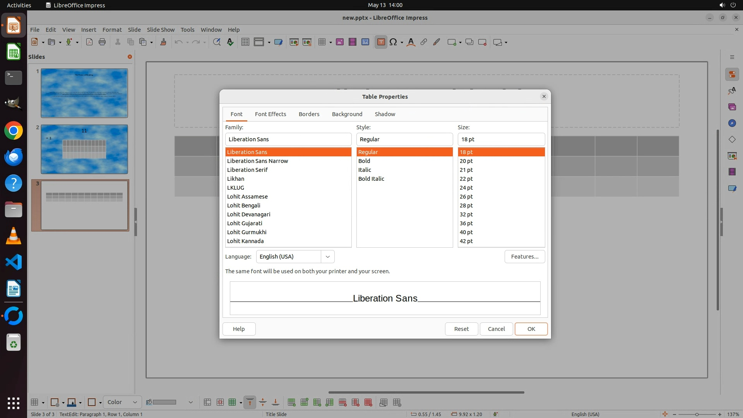The image size is (743, 418).
Task: Expand the Color fill type dropdown
Action: coord(135,403)
